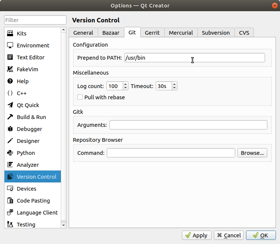Viewport: 280px width, 244px height.
Task: Increase the Log count spinner value
Action: click(x=125, y=84)
